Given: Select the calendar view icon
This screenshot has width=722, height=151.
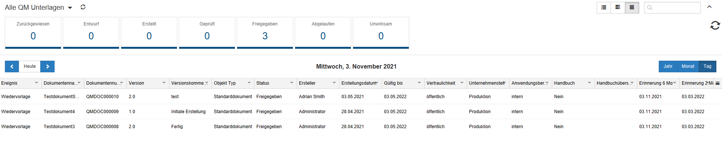Looking at the screenshot, I should 632,7.
